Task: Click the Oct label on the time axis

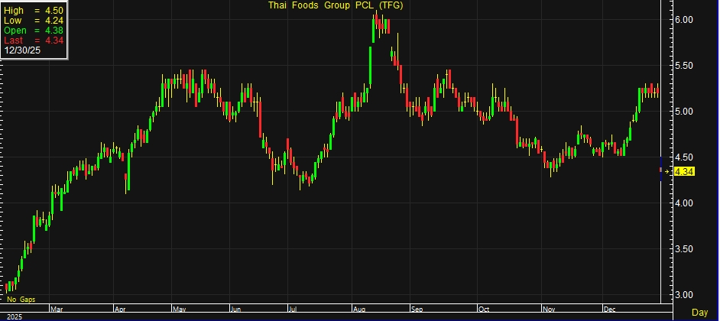Action: click(483, 310)
